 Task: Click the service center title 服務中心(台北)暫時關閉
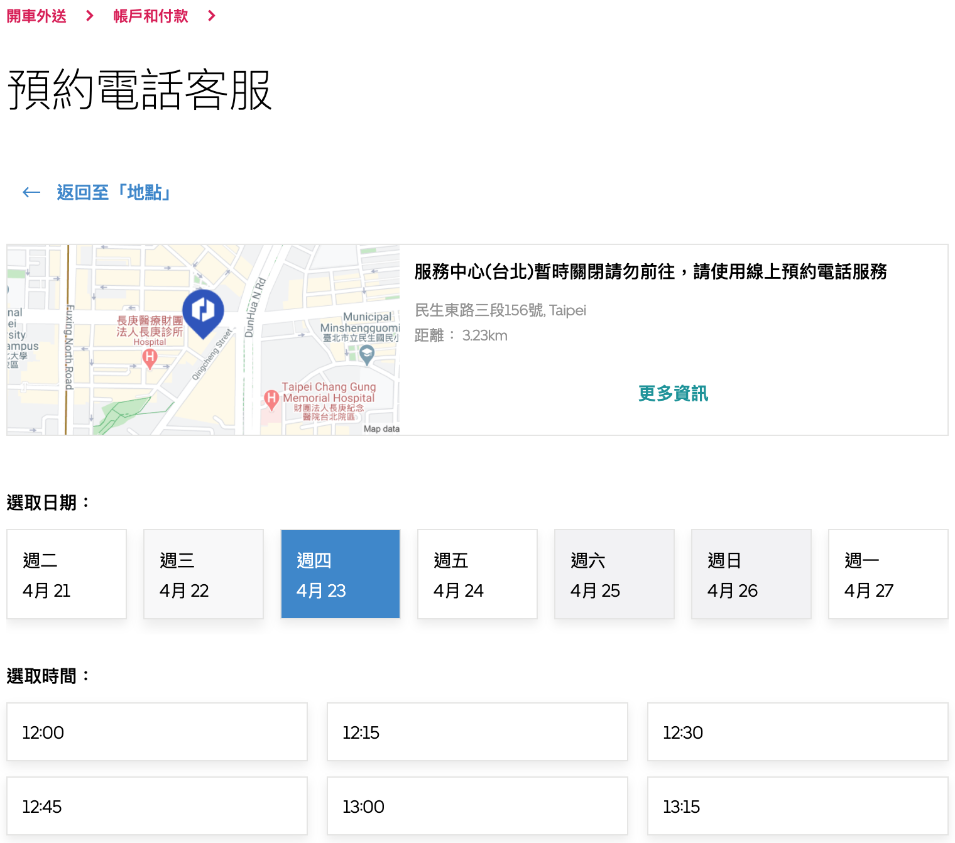click(x=650, y=271)
